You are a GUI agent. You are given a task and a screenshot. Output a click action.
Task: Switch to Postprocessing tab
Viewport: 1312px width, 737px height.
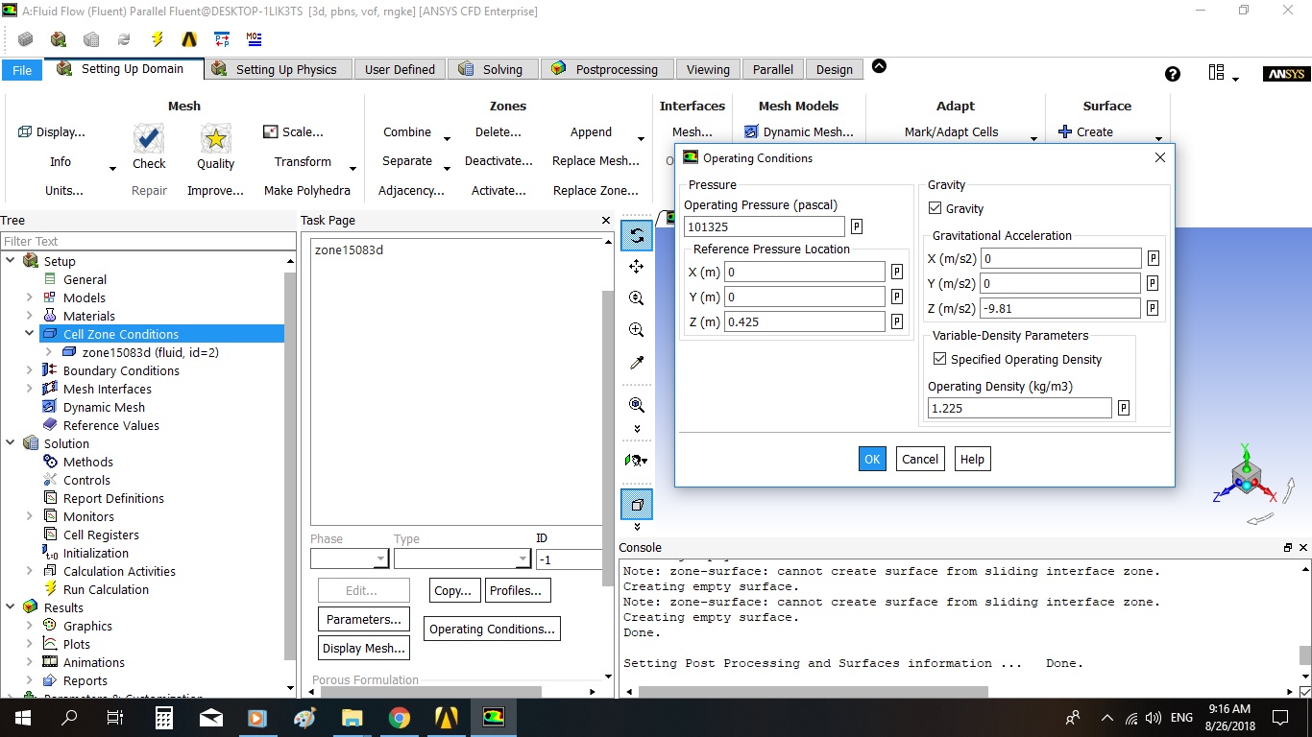[605, 69]
